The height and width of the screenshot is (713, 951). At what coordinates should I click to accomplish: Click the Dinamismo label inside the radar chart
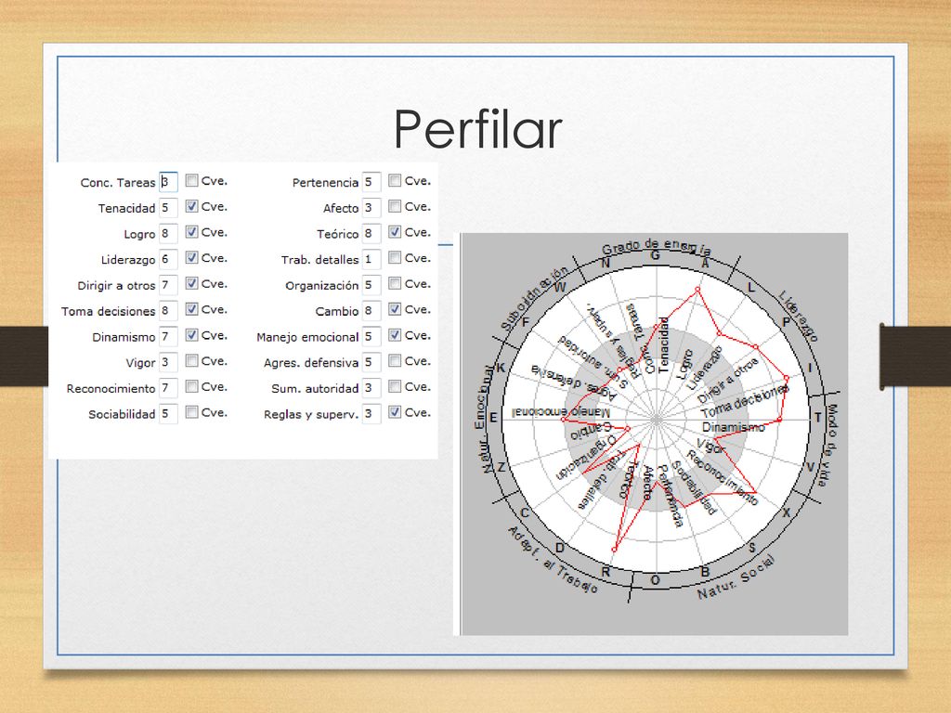(x=734, y=427)
